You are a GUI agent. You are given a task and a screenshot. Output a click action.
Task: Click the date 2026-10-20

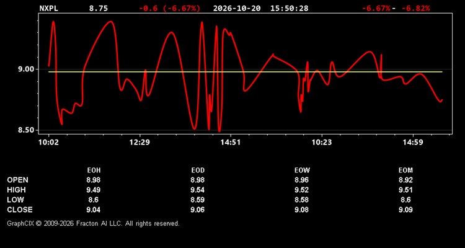pos(237,8)
